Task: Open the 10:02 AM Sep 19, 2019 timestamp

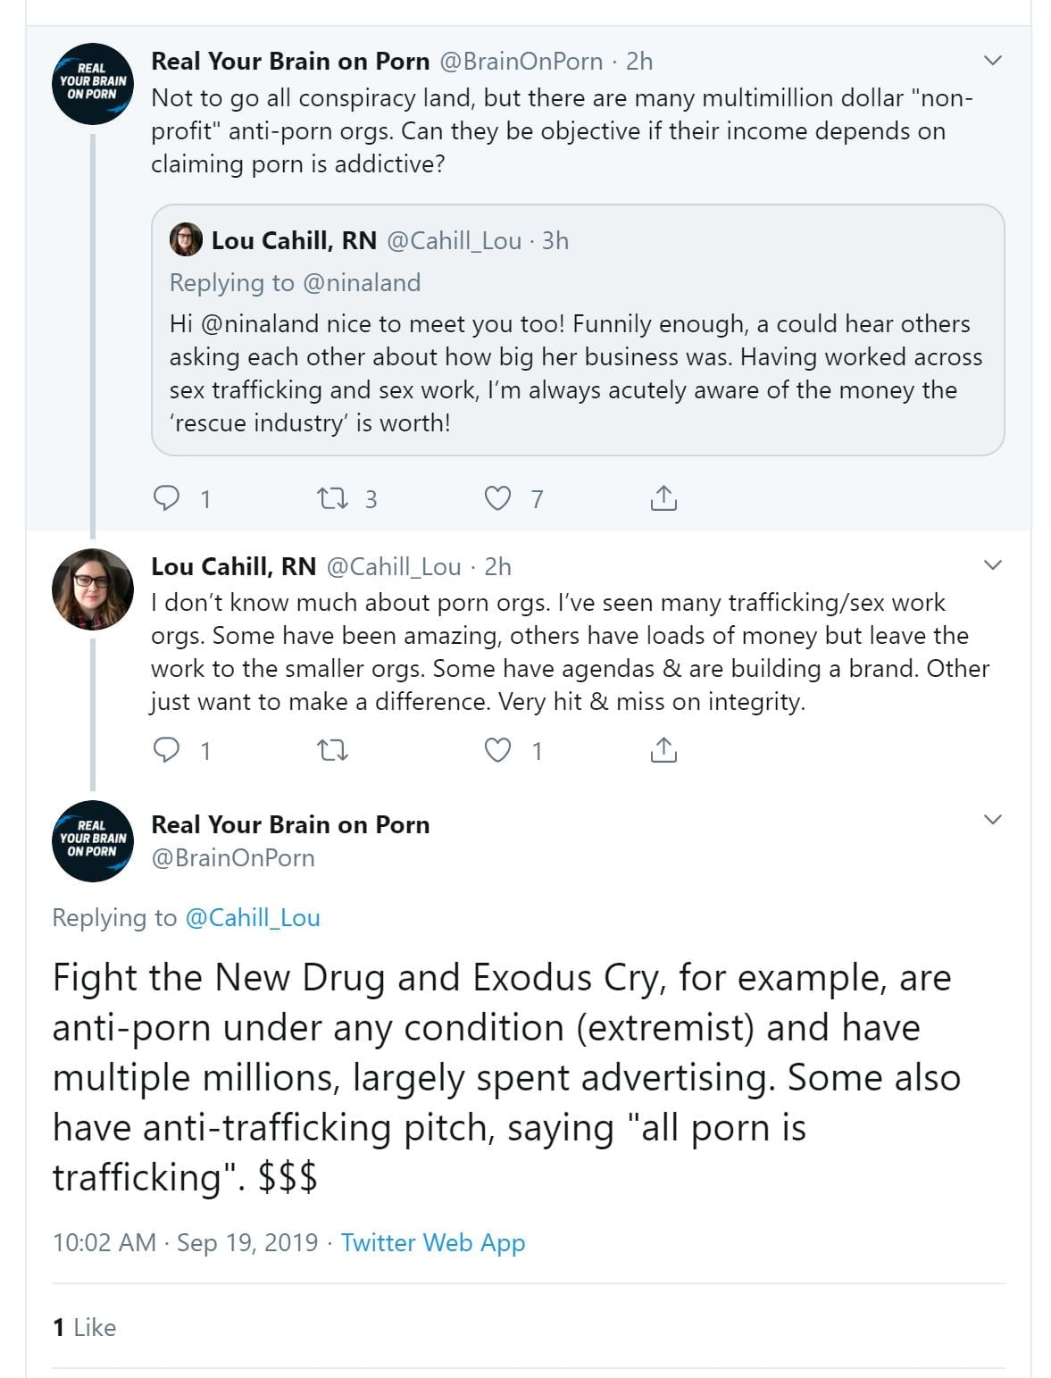Action: click(185, 1242)
